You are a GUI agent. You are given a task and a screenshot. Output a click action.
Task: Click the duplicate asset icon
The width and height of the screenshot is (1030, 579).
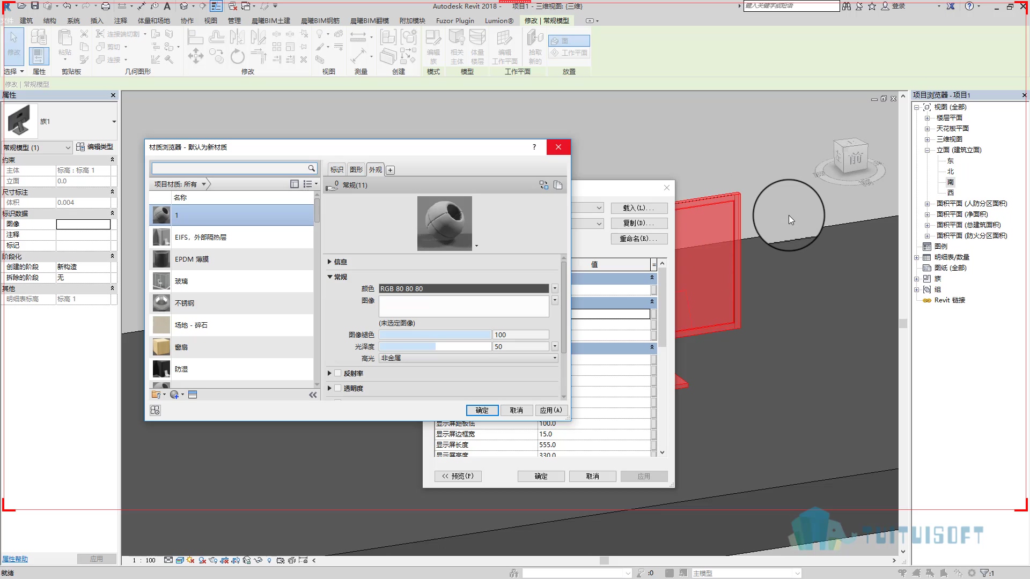pos(558,185)
